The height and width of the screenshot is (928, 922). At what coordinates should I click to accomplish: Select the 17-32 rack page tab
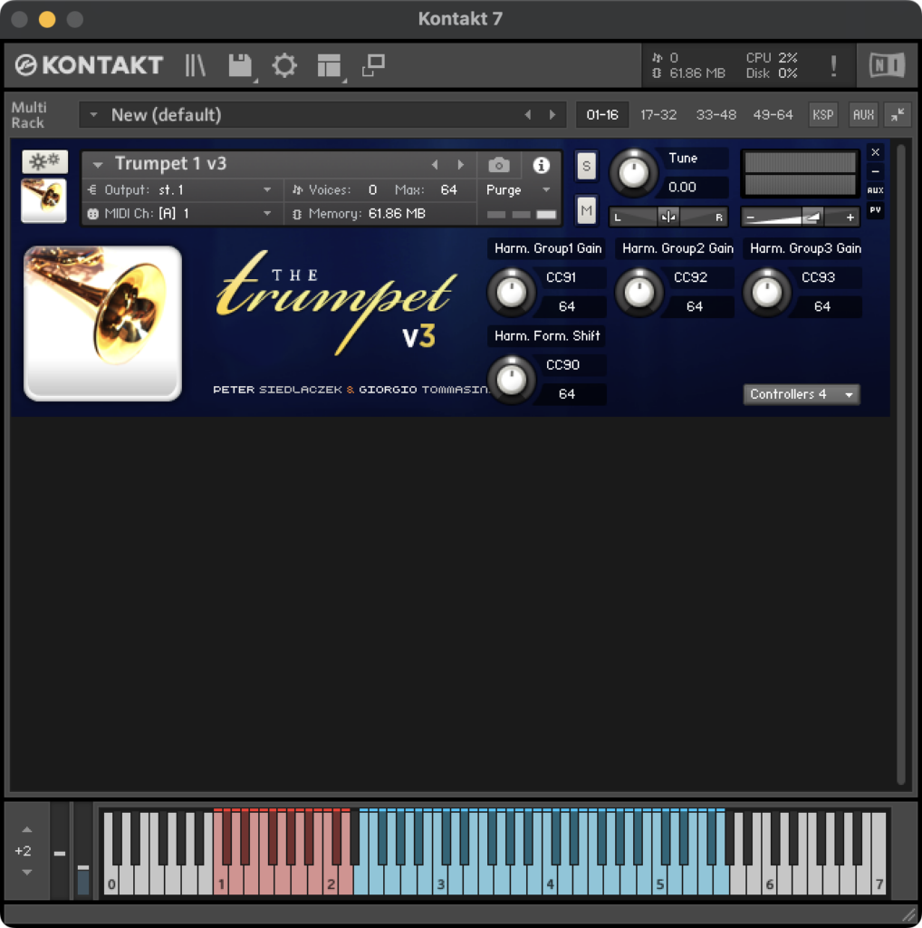coord(658,115)
